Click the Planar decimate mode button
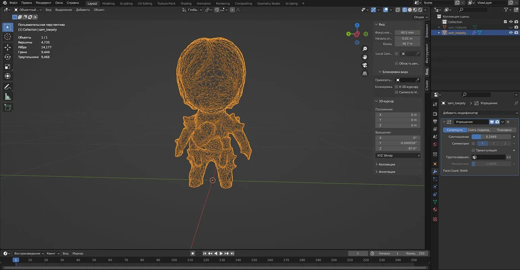Viewport: 520px width, 270px height. pos(504,130)
